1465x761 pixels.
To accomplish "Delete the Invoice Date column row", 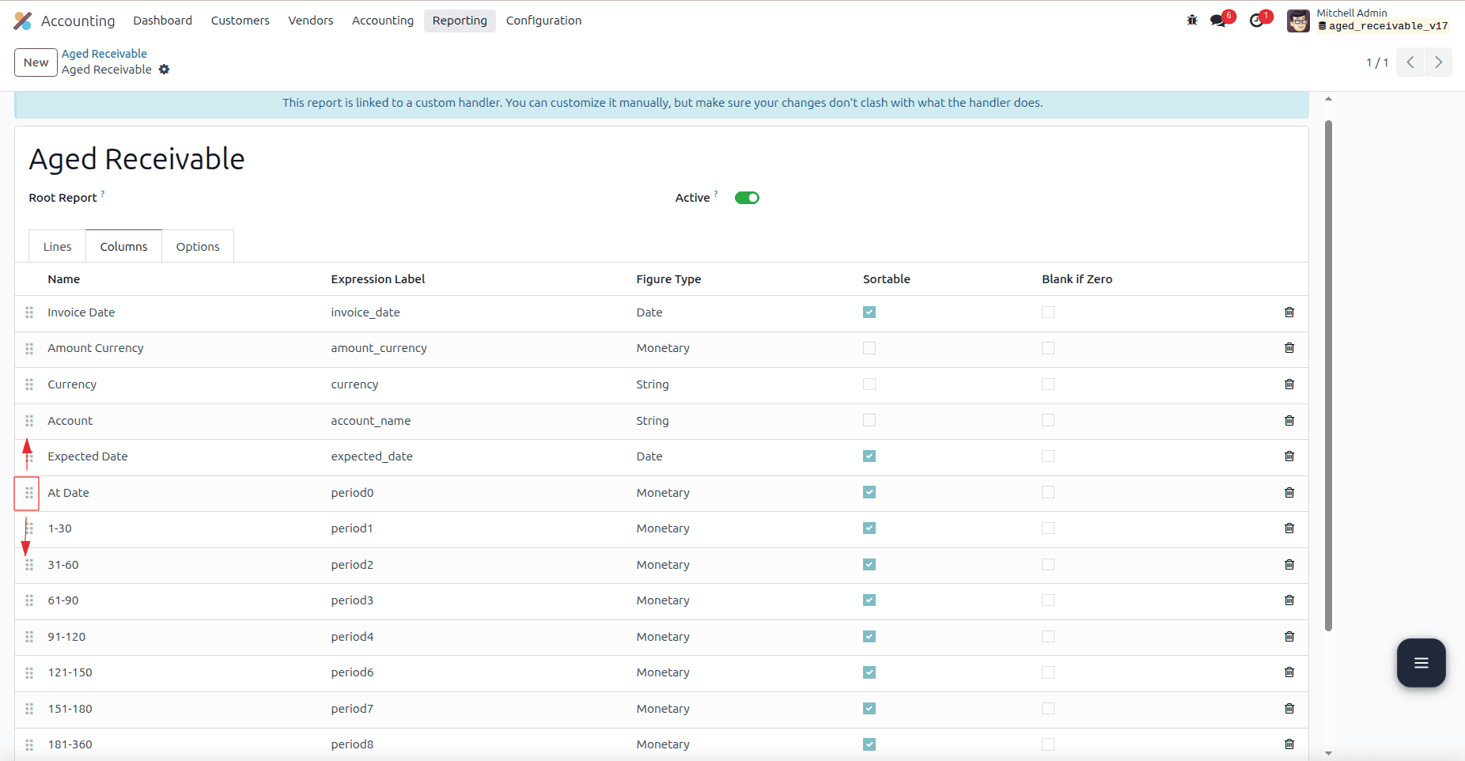I will (x=1289, y=312).
